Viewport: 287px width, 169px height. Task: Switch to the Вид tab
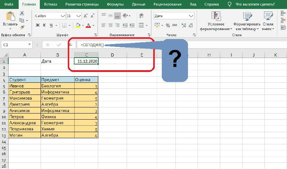(193, 4)
